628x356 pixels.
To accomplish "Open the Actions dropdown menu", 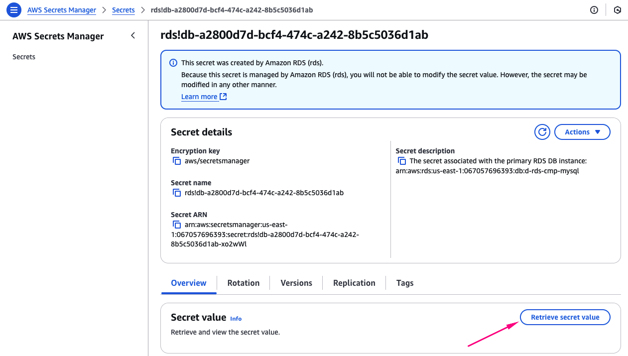I will (x=582, y=132).
